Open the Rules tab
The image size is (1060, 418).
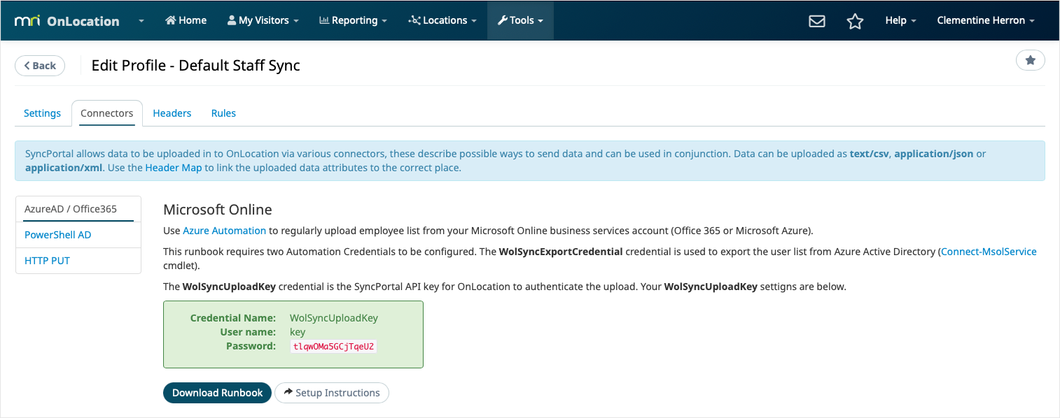tap(223, 113)
